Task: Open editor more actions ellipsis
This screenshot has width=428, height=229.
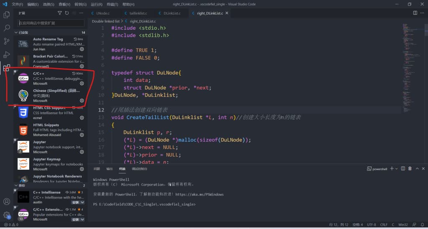Action: pos(422,13)
